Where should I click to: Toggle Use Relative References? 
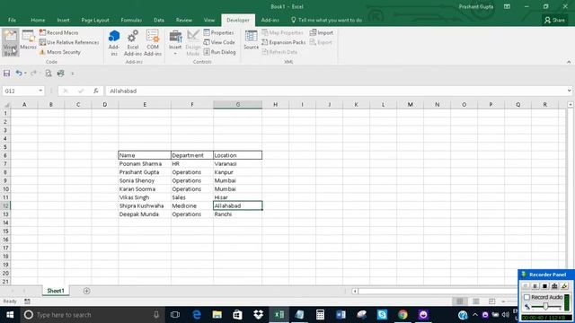click(69, 42)
